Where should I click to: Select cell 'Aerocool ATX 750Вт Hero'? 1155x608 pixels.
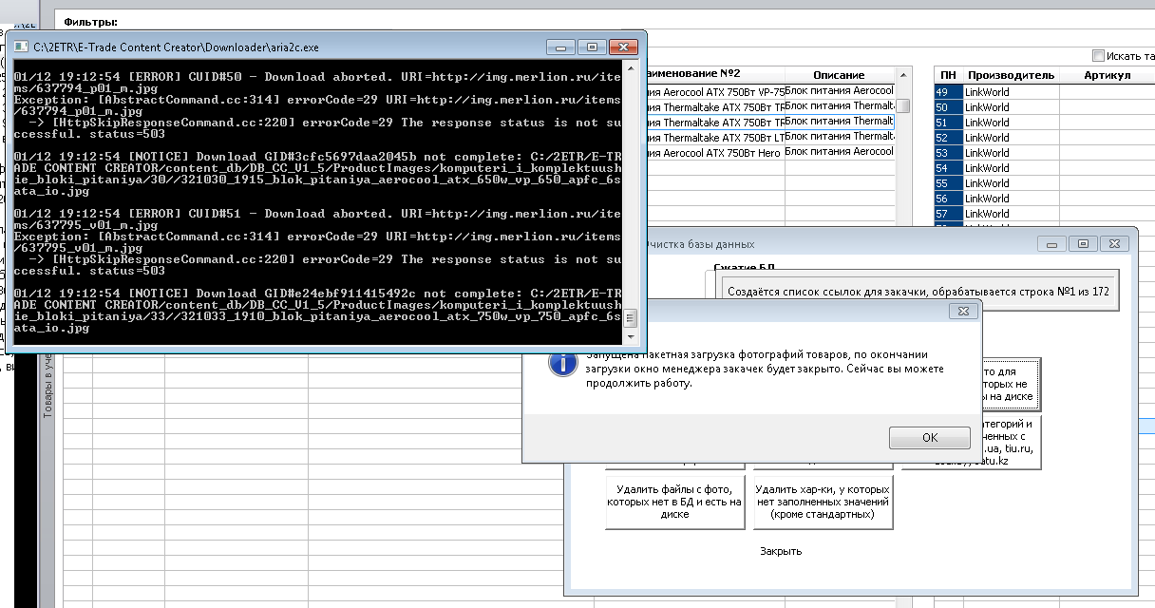point(716,153)
